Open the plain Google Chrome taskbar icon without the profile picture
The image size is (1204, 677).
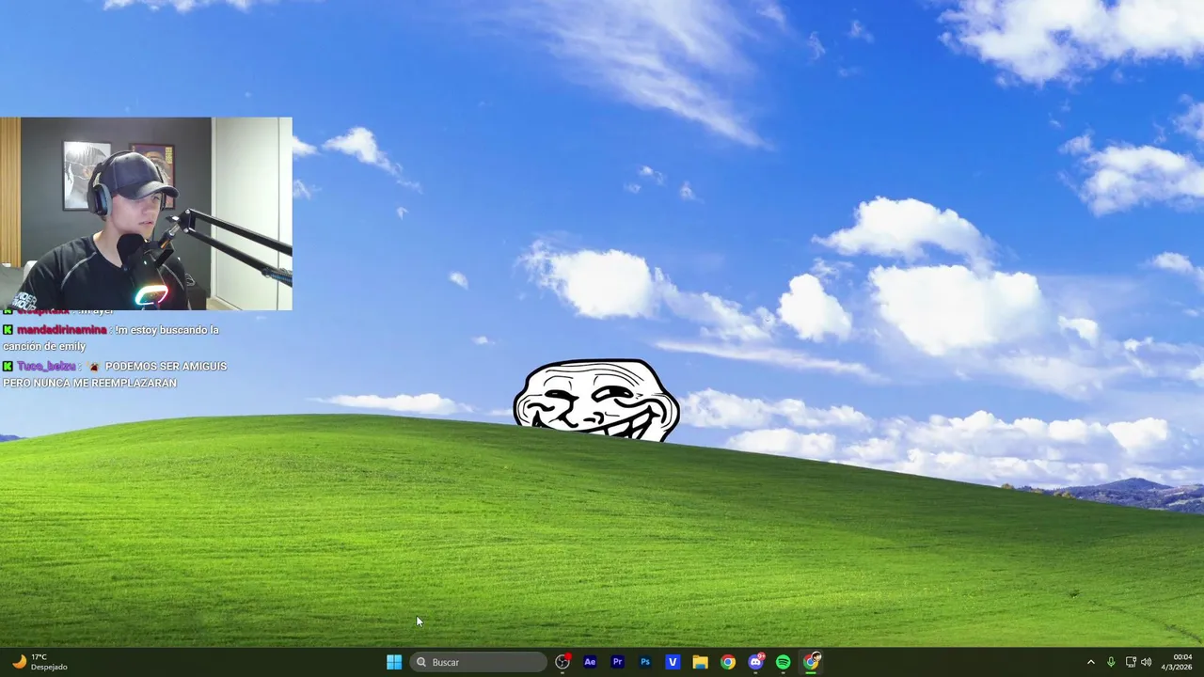[x=728, y=662]
